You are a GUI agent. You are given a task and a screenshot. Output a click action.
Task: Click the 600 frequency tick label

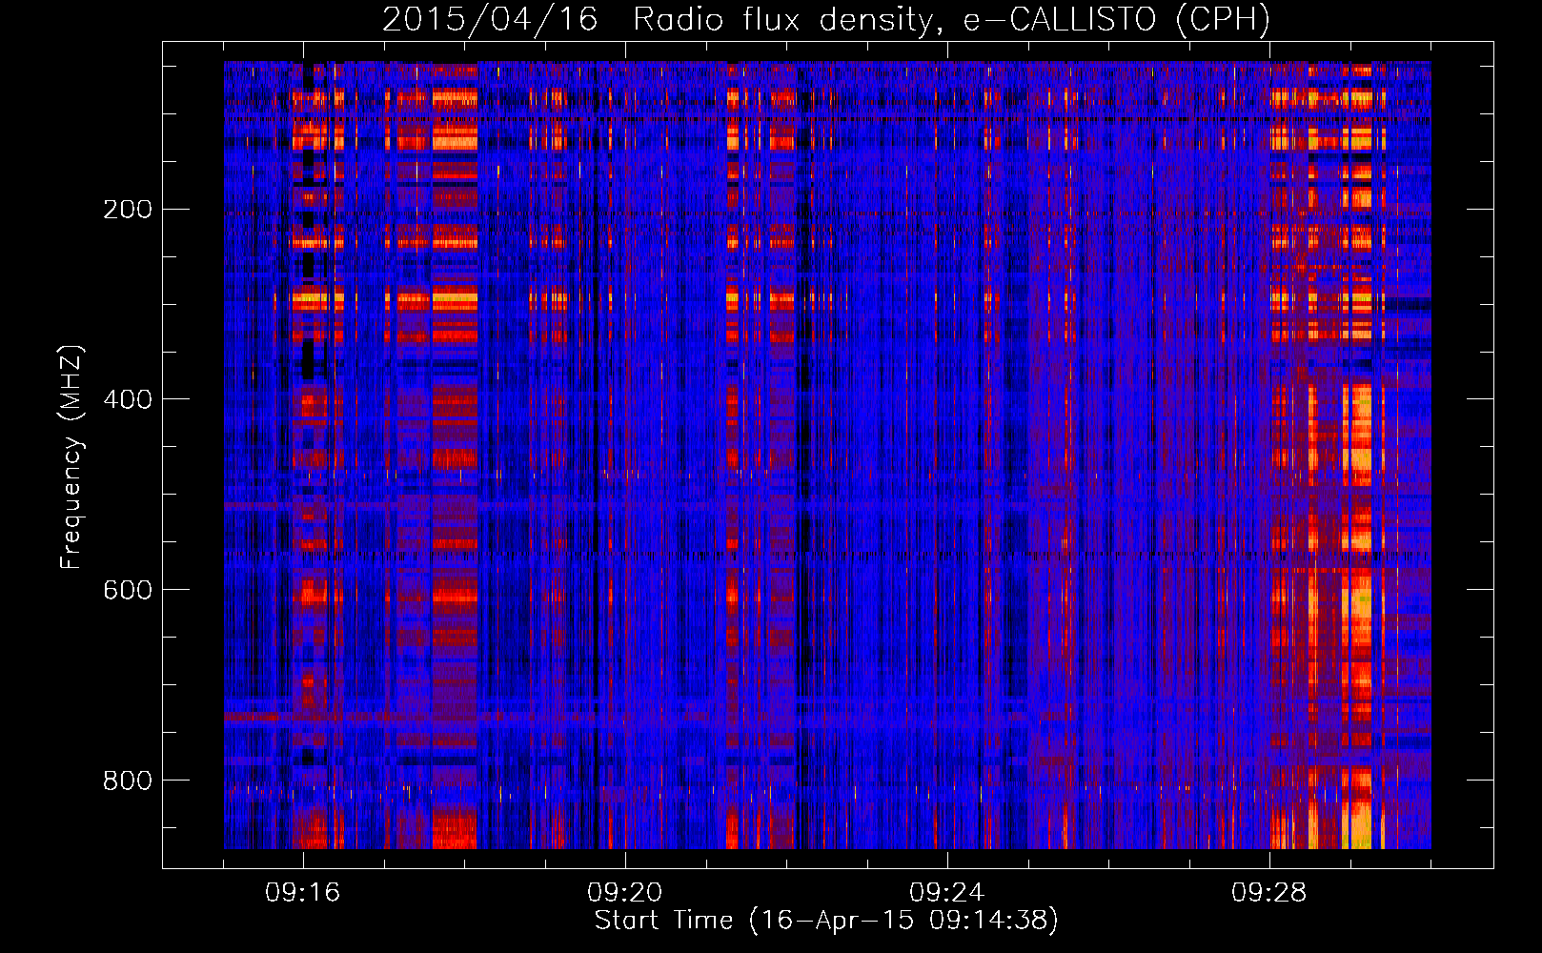pyautogui.click(x=128, y=590)
